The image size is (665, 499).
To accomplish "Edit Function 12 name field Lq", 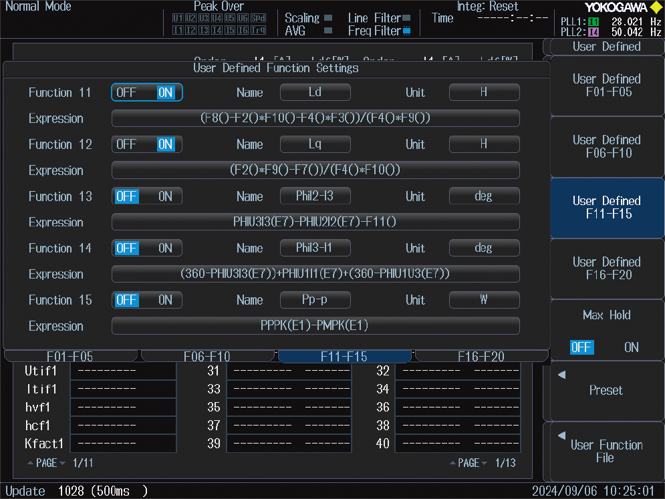I will (315, 144).
